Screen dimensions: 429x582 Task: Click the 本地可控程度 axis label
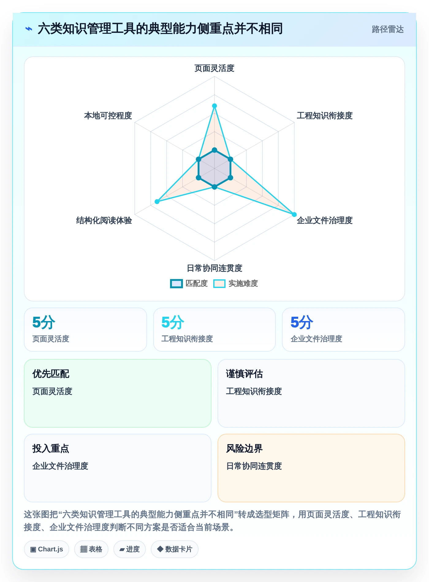108,116
